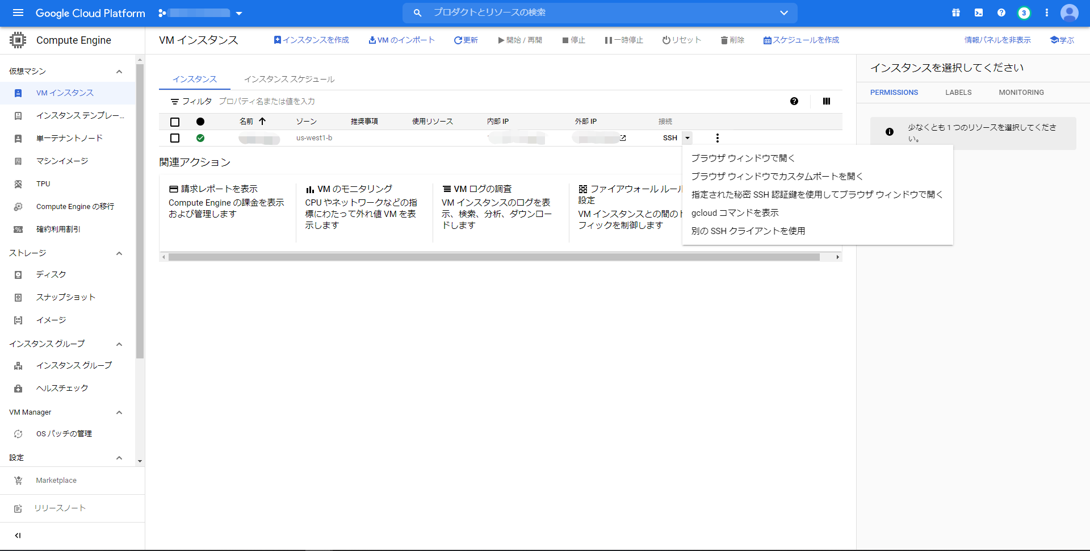This screenshot has height=551, width=1090.
Task: Click the 情報パネルを非表示 button
Action: 997,40
